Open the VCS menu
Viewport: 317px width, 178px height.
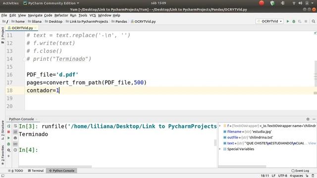tap(93, 15)
